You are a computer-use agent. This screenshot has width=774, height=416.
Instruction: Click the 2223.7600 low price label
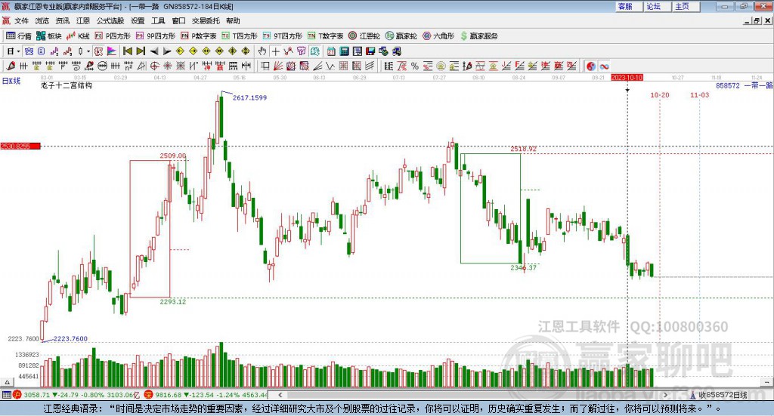[70, 339]
